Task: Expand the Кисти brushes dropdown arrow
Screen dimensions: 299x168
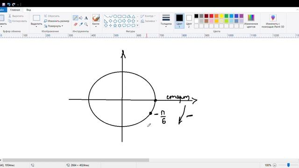Action: [x=96, y=27]
